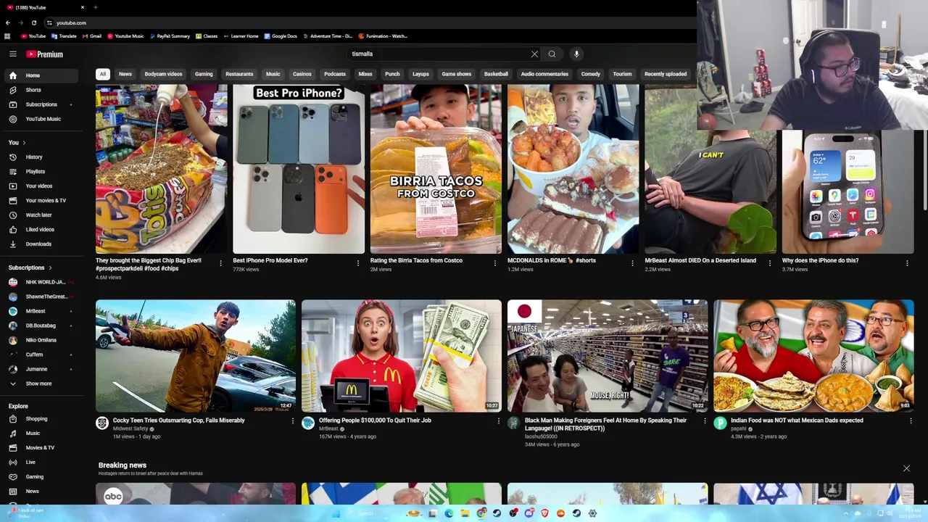Go back with the browser back arrow
This screenshot has height=522, width=928.
(x=8, y=22)
